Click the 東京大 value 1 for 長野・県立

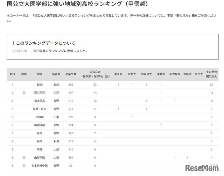[118, 109]
